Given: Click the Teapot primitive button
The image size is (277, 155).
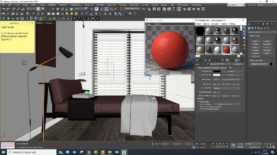Looking at the screenshot, I should [x=255, y=53].
